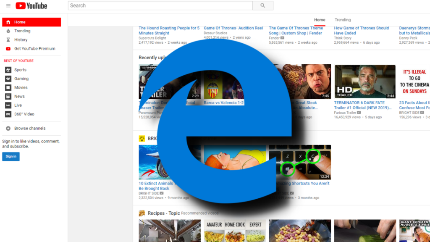Open Trending in the sidebar

point(31,31)
